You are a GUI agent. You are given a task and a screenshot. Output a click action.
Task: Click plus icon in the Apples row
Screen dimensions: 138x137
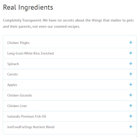pyautogui.click(x=131, y=85)
